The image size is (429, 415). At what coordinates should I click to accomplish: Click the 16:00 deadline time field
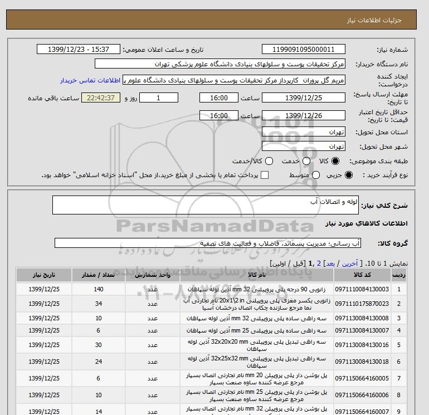click(218, 97)
